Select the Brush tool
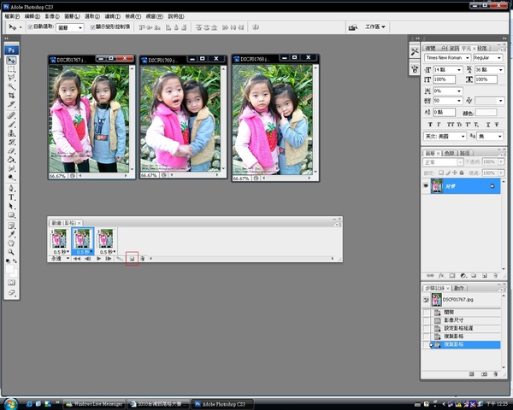Viewport: 513px width, 410px height. pos(11,124)
